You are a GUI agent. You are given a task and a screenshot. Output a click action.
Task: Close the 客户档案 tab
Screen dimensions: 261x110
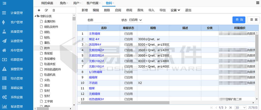(x=100, y=3)
